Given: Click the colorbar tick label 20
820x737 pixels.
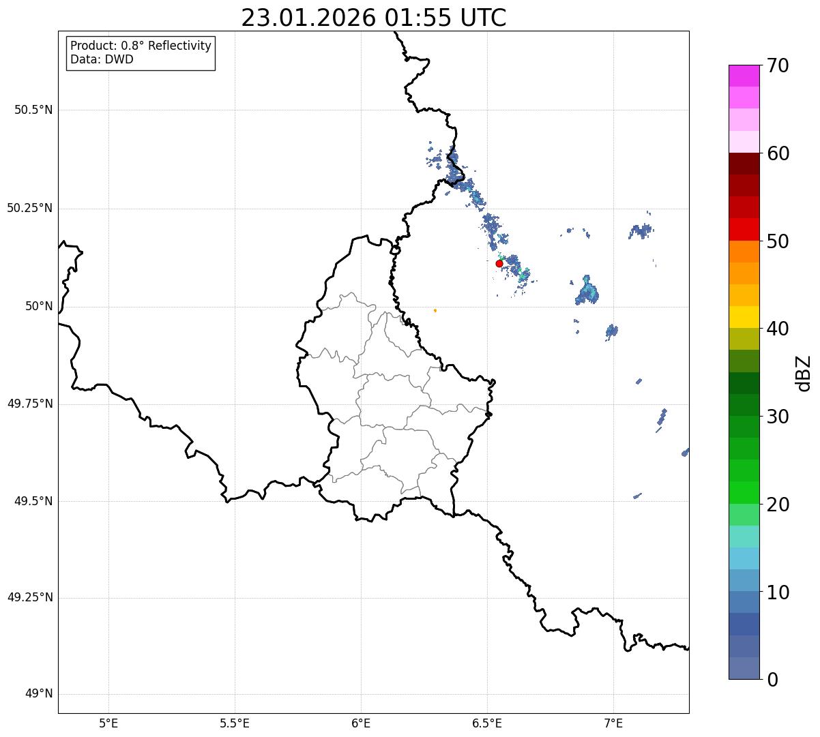Looking at the screenshot, I should pos(778,505).
